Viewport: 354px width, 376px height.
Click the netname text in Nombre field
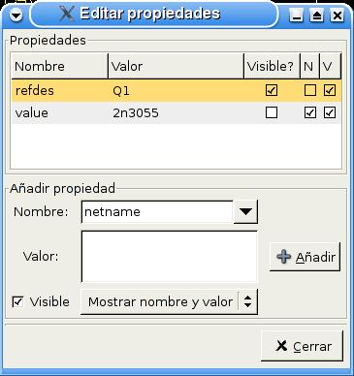coord(113,212)
